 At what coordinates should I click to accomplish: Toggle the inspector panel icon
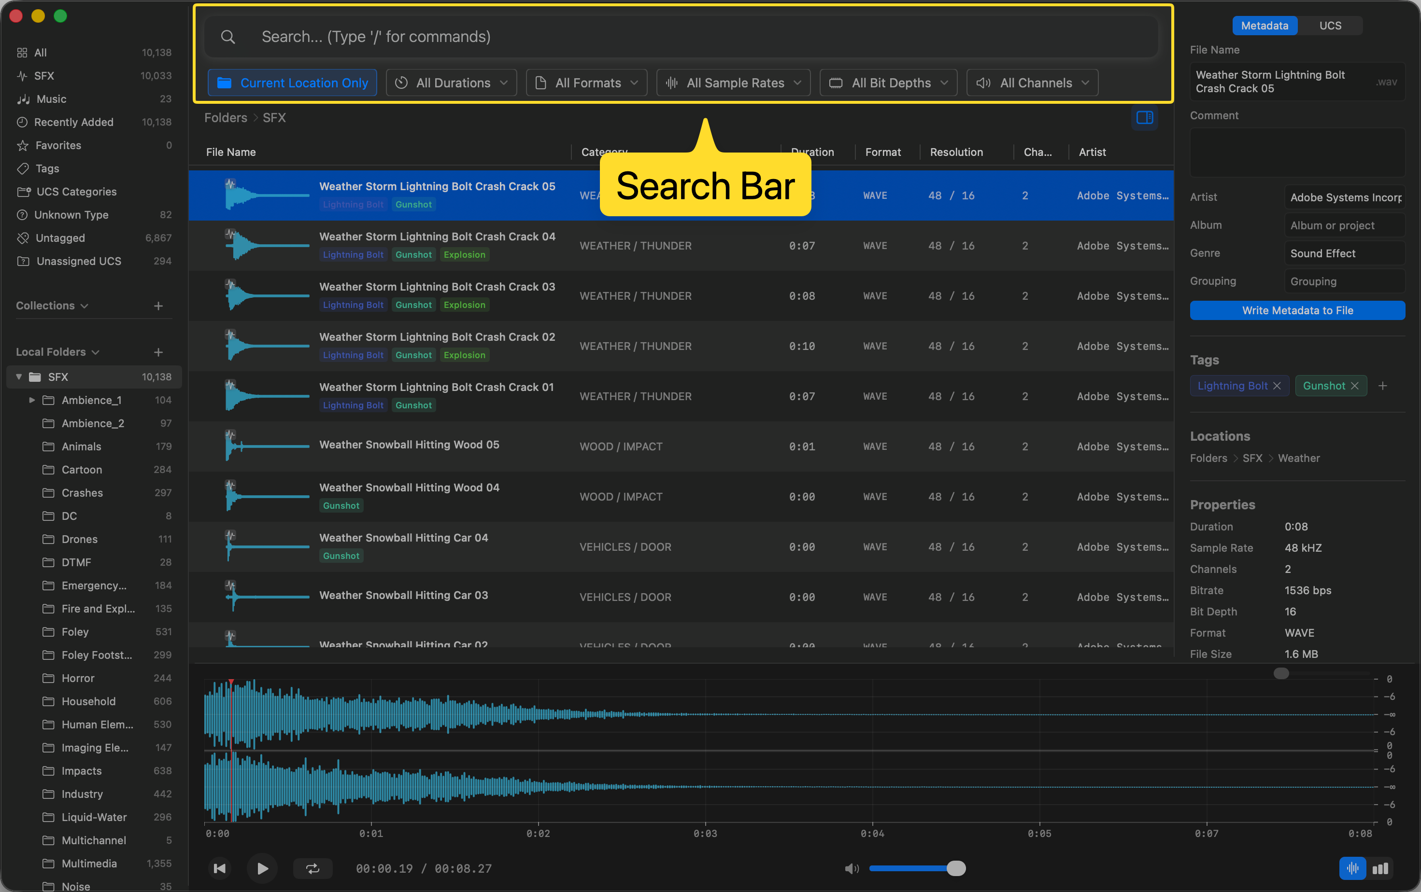[x=1144, y=118]
